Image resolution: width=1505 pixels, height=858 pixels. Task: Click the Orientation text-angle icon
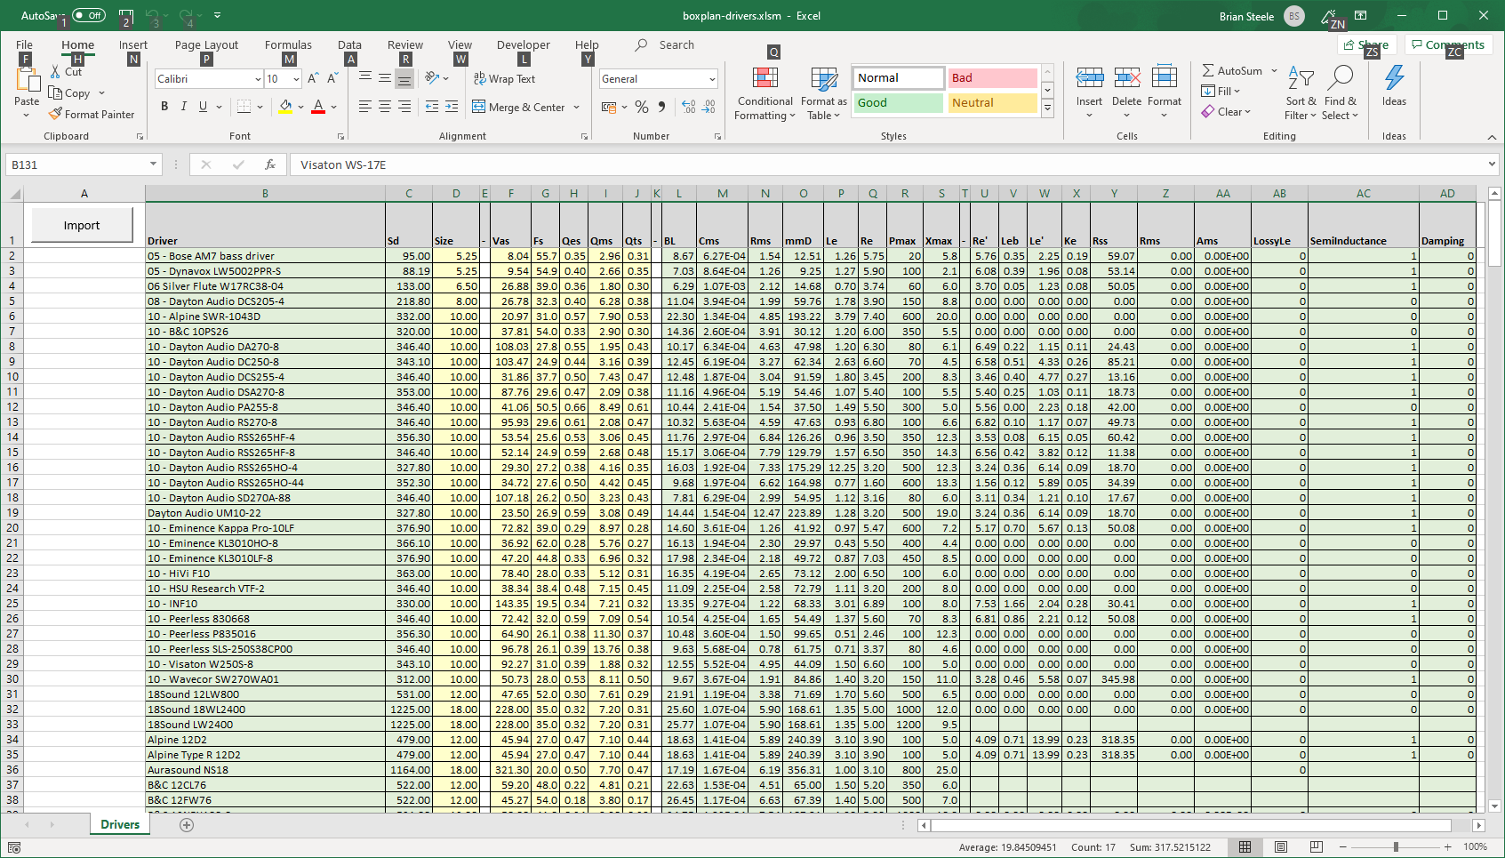point(432,78)
